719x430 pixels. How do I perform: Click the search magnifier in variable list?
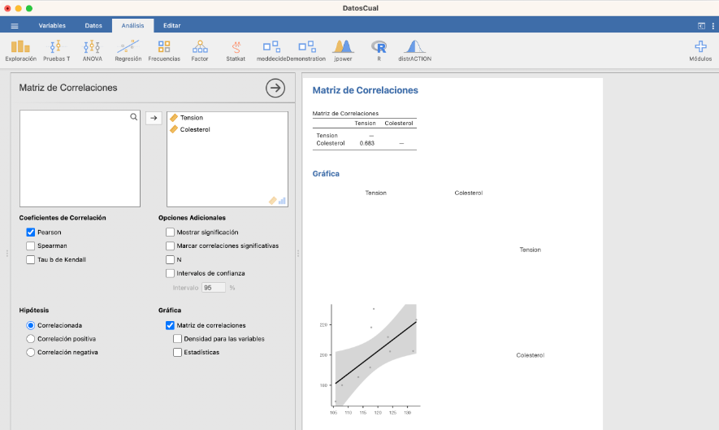(133, 117)
